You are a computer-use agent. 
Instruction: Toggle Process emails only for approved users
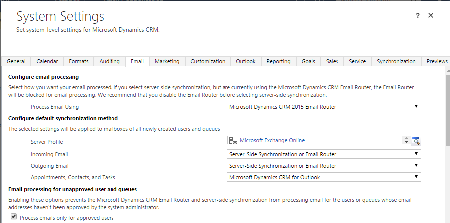(x=14, y=216)
